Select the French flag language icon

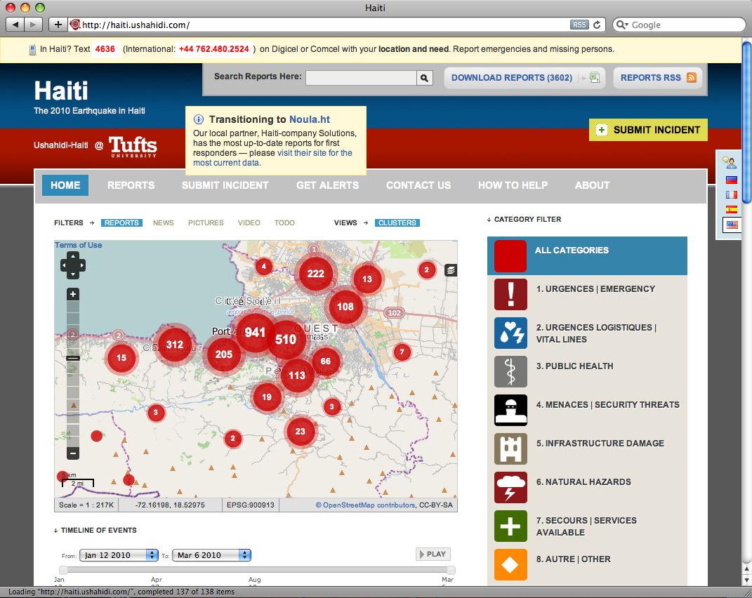click(732, 194)
